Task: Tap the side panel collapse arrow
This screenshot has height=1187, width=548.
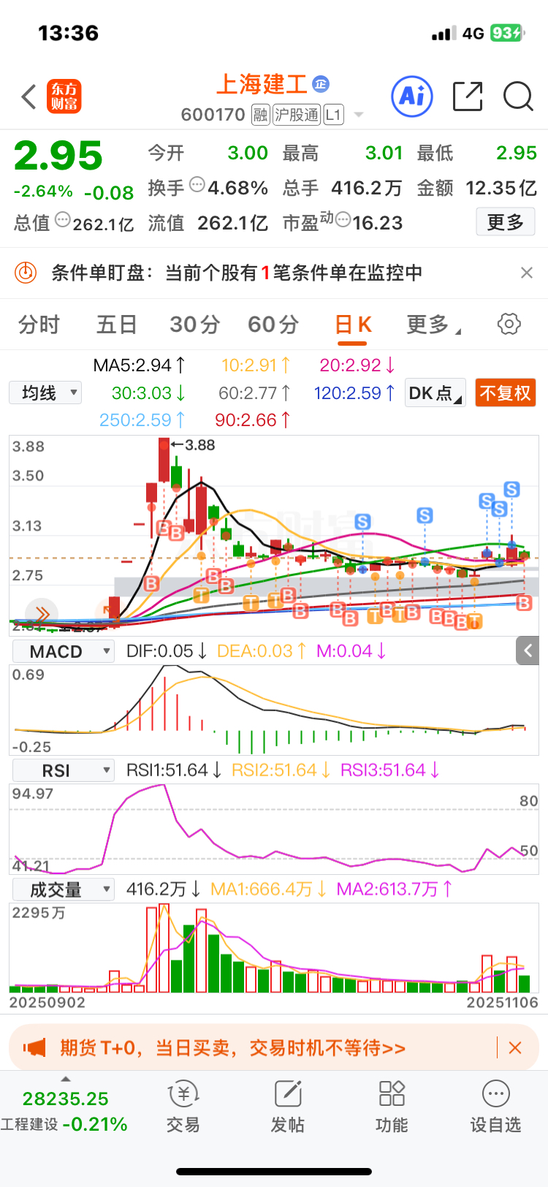Action: tap(528, 651)
